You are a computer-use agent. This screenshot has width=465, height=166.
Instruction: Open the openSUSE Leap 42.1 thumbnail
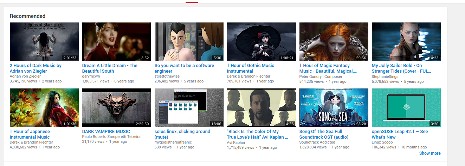(406, 108)
